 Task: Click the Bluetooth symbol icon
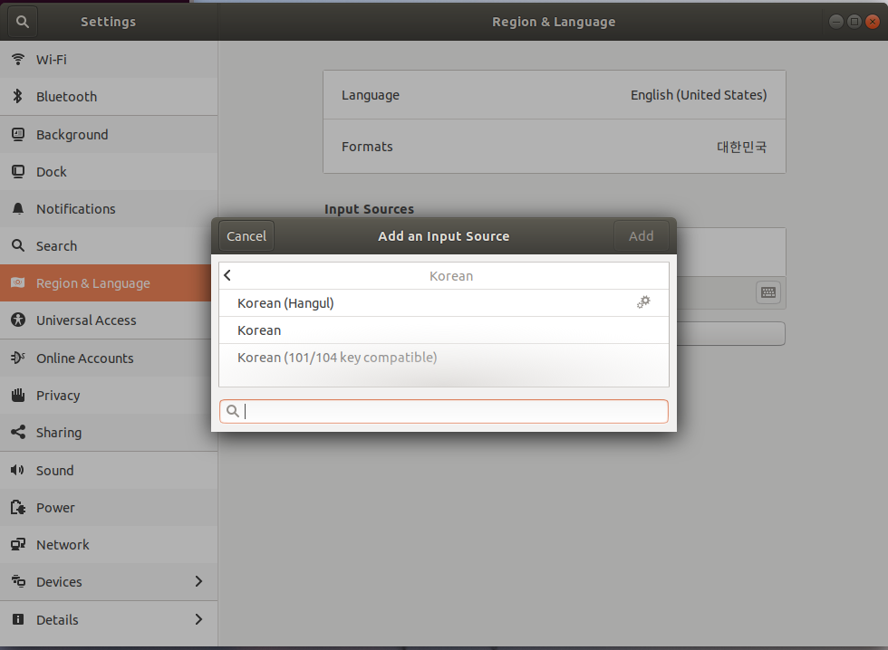click(18, 96)
